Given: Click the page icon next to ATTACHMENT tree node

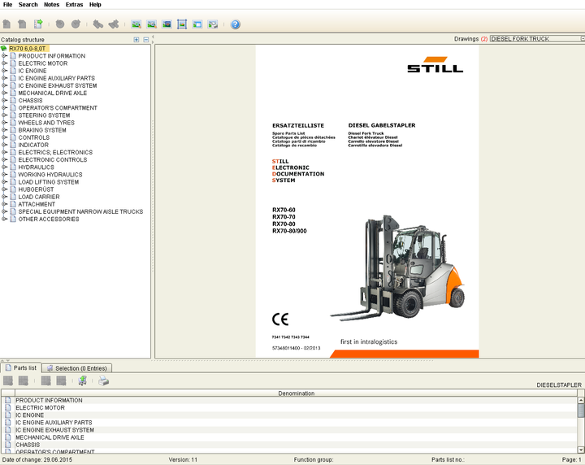Looking at the screenshot, I should pyautogui.click(x=13, y=204).
